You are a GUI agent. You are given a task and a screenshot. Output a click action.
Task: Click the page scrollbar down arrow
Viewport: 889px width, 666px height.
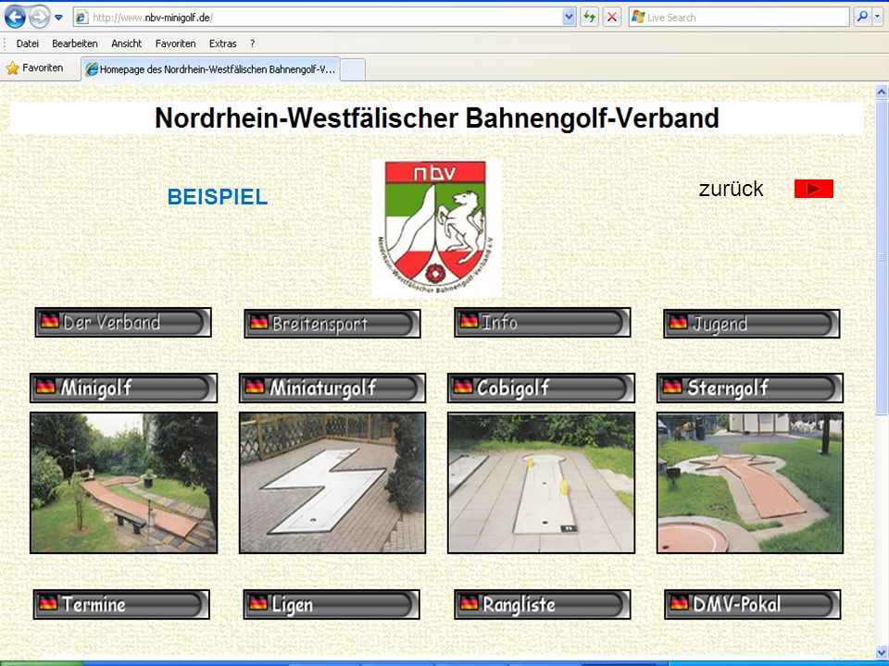(882, 652)
